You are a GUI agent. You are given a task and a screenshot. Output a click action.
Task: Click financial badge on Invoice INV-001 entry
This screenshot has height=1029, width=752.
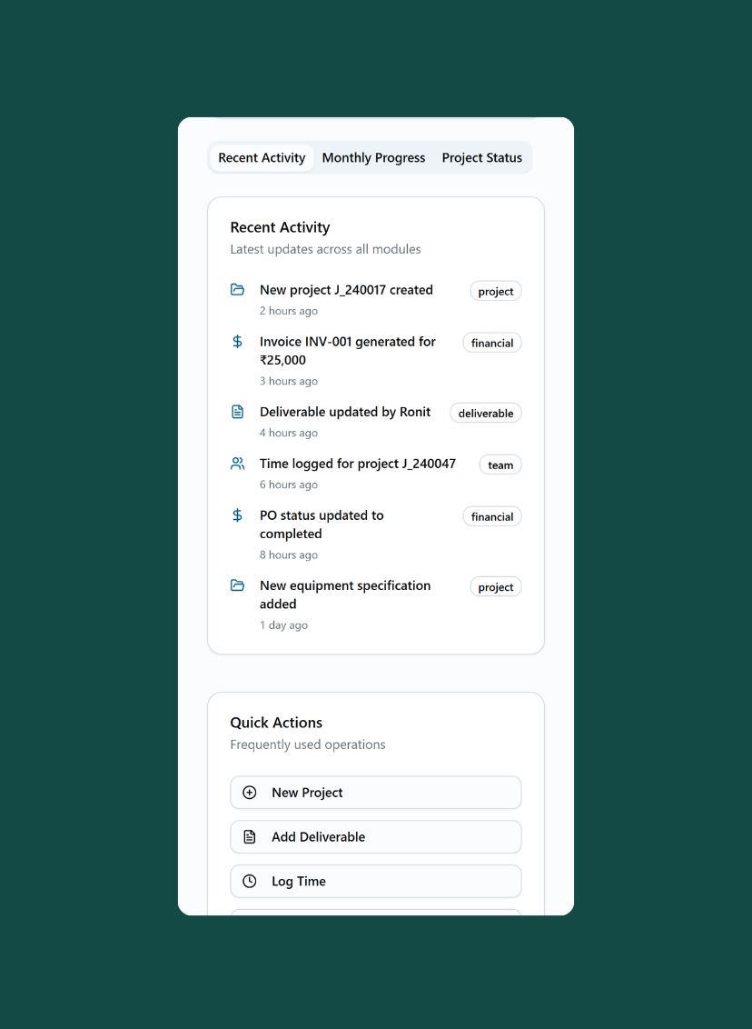pyautogui.click(x=492, y=344)
